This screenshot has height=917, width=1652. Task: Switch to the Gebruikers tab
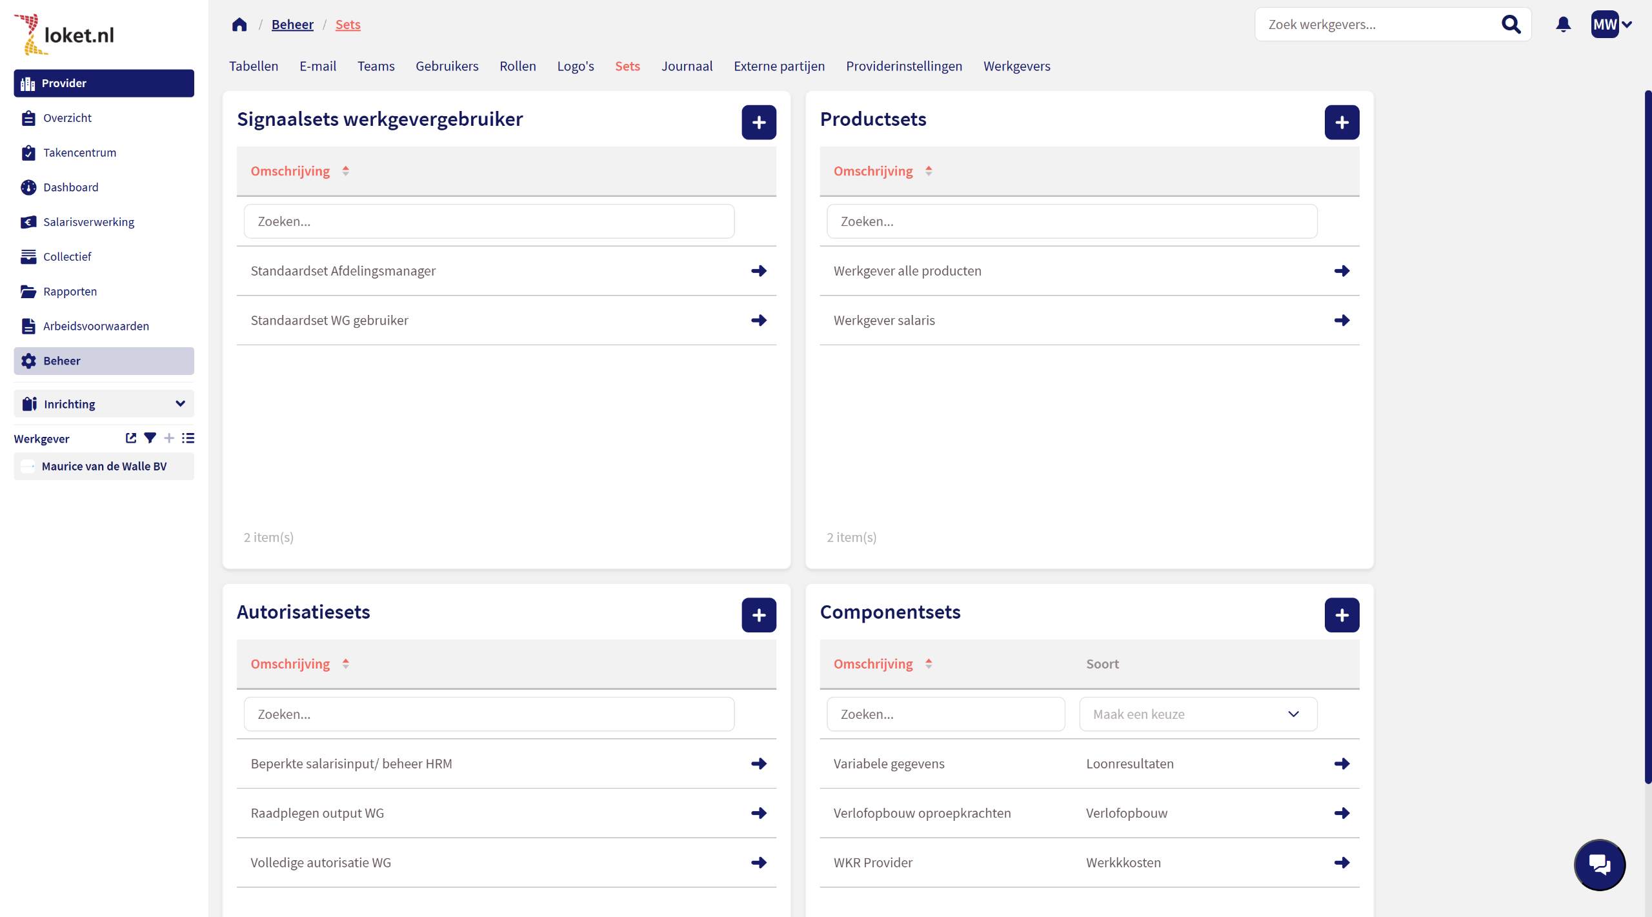coord(447,66)
